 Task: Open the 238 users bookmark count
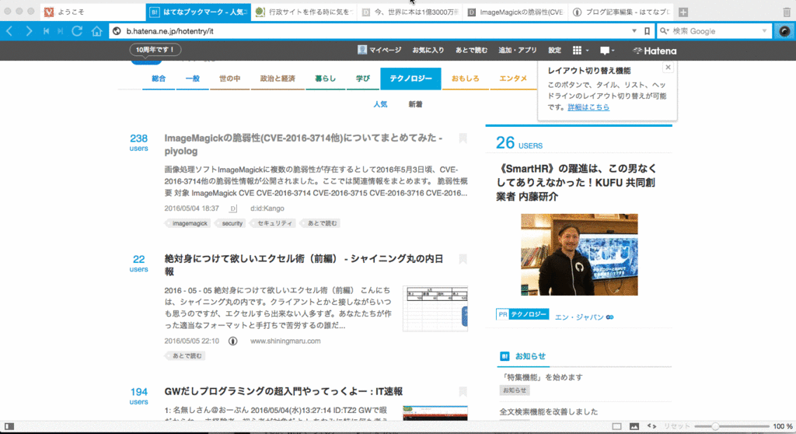click(x=138, y=142)
